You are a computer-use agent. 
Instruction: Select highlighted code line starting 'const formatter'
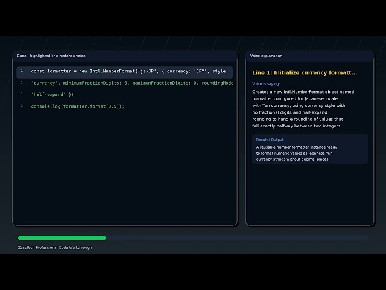click(x=125, y=71)
